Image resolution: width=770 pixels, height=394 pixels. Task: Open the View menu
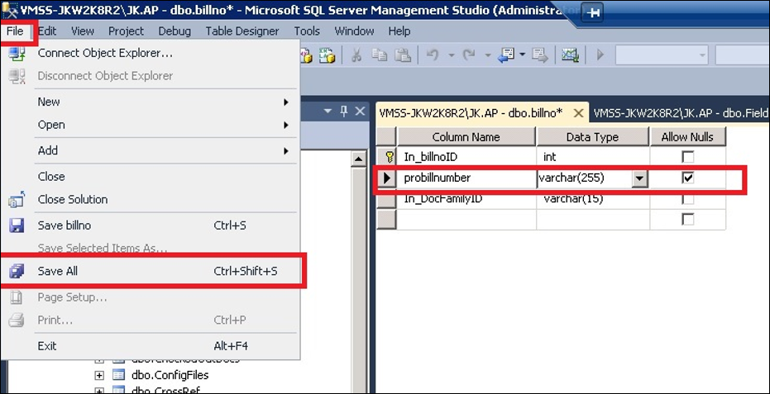pos(83,31)
